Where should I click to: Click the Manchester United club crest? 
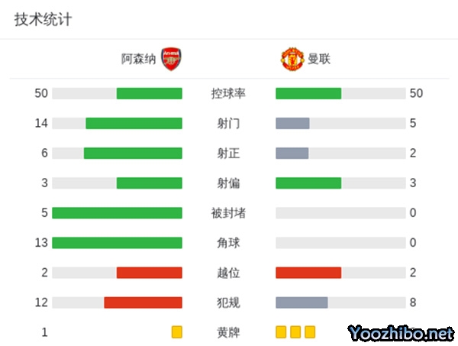click(292, 59)
